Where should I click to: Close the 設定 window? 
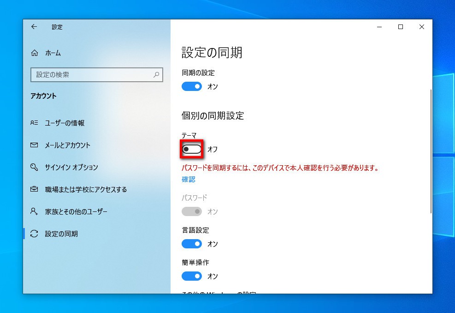422,27
